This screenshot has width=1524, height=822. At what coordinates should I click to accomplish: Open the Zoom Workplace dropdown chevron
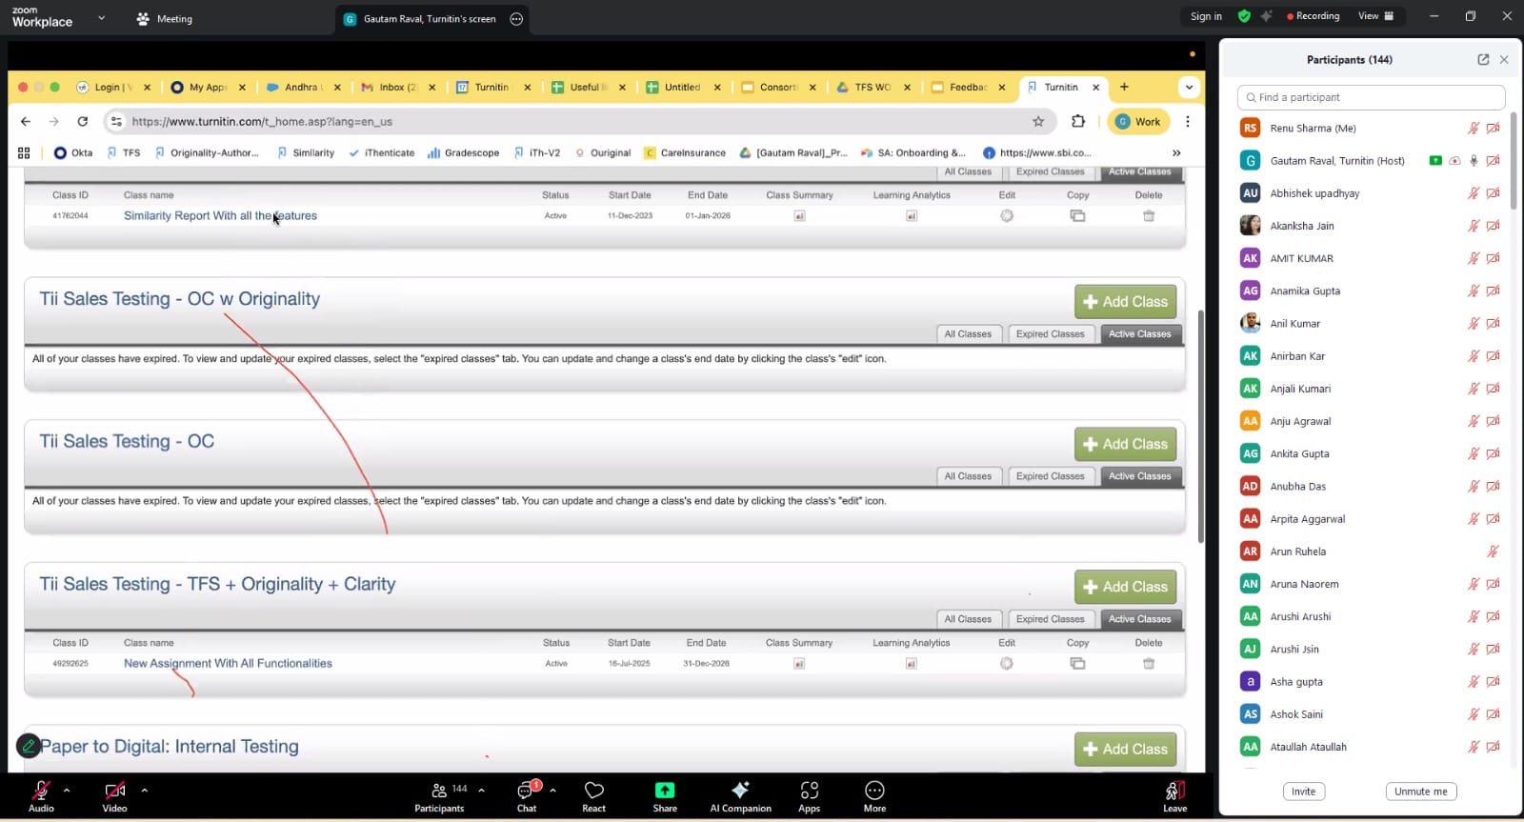[x=101, y=18]
